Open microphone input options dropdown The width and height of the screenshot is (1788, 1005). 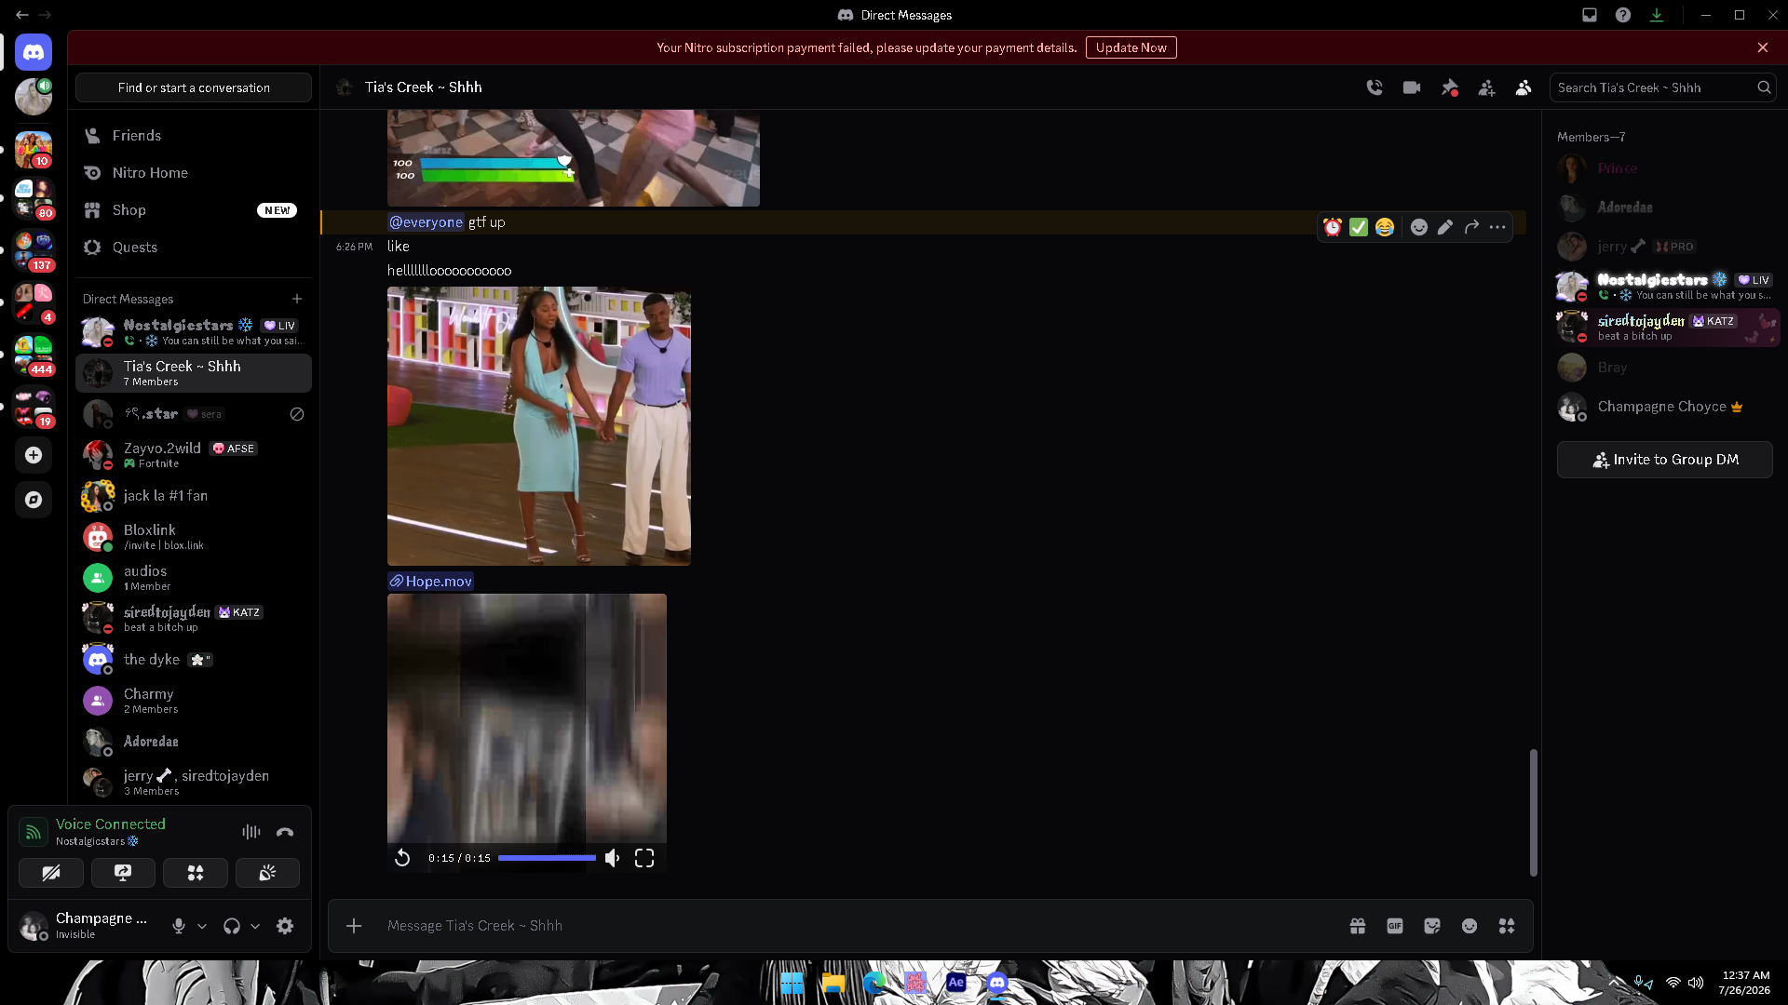tap(202, 926)
